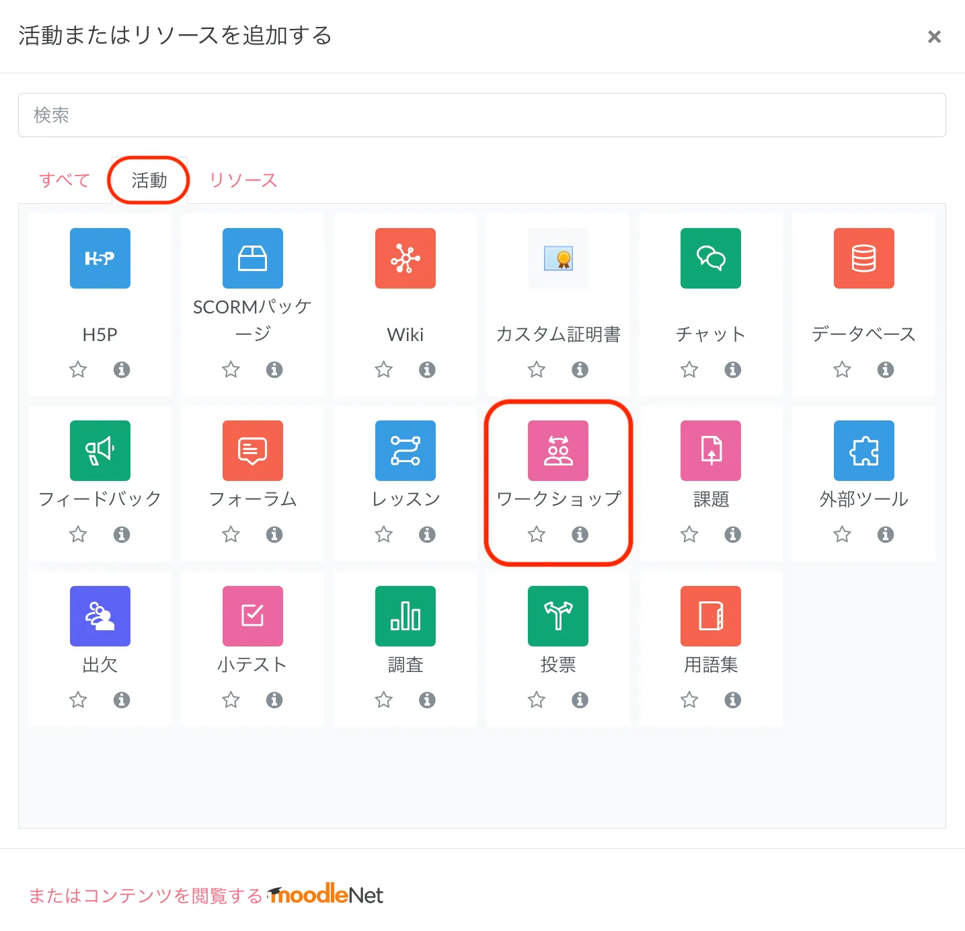This screenshot has width=965, height=931.
Task: Open info for external tool (外部ツール)
Action: pyautogui.click(x=886, y=535)
